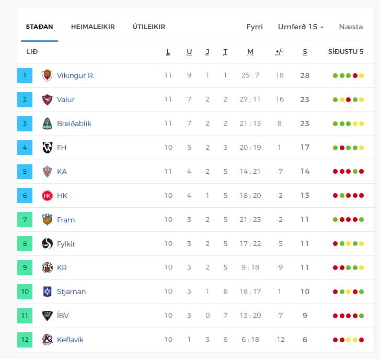Open the Fram team link
Image resolution: width=380 pixels, height=359 pixels.
[66, 220]
